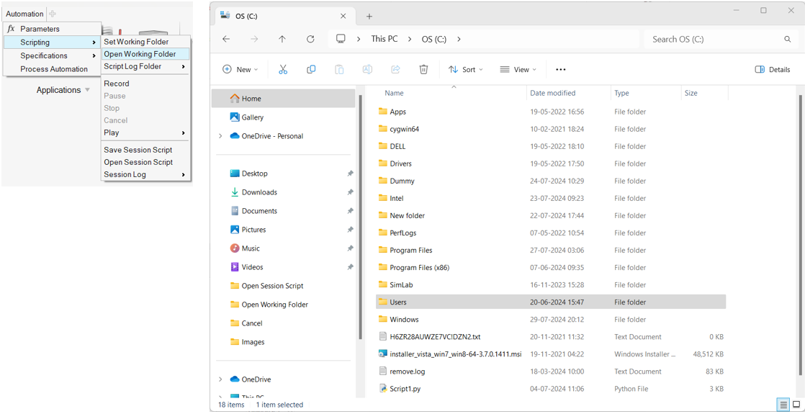Image resolution: width=805 pixels, height=414 pixels.
Task: Go up one folder level arrow
Action: click(x=282, y=39)
